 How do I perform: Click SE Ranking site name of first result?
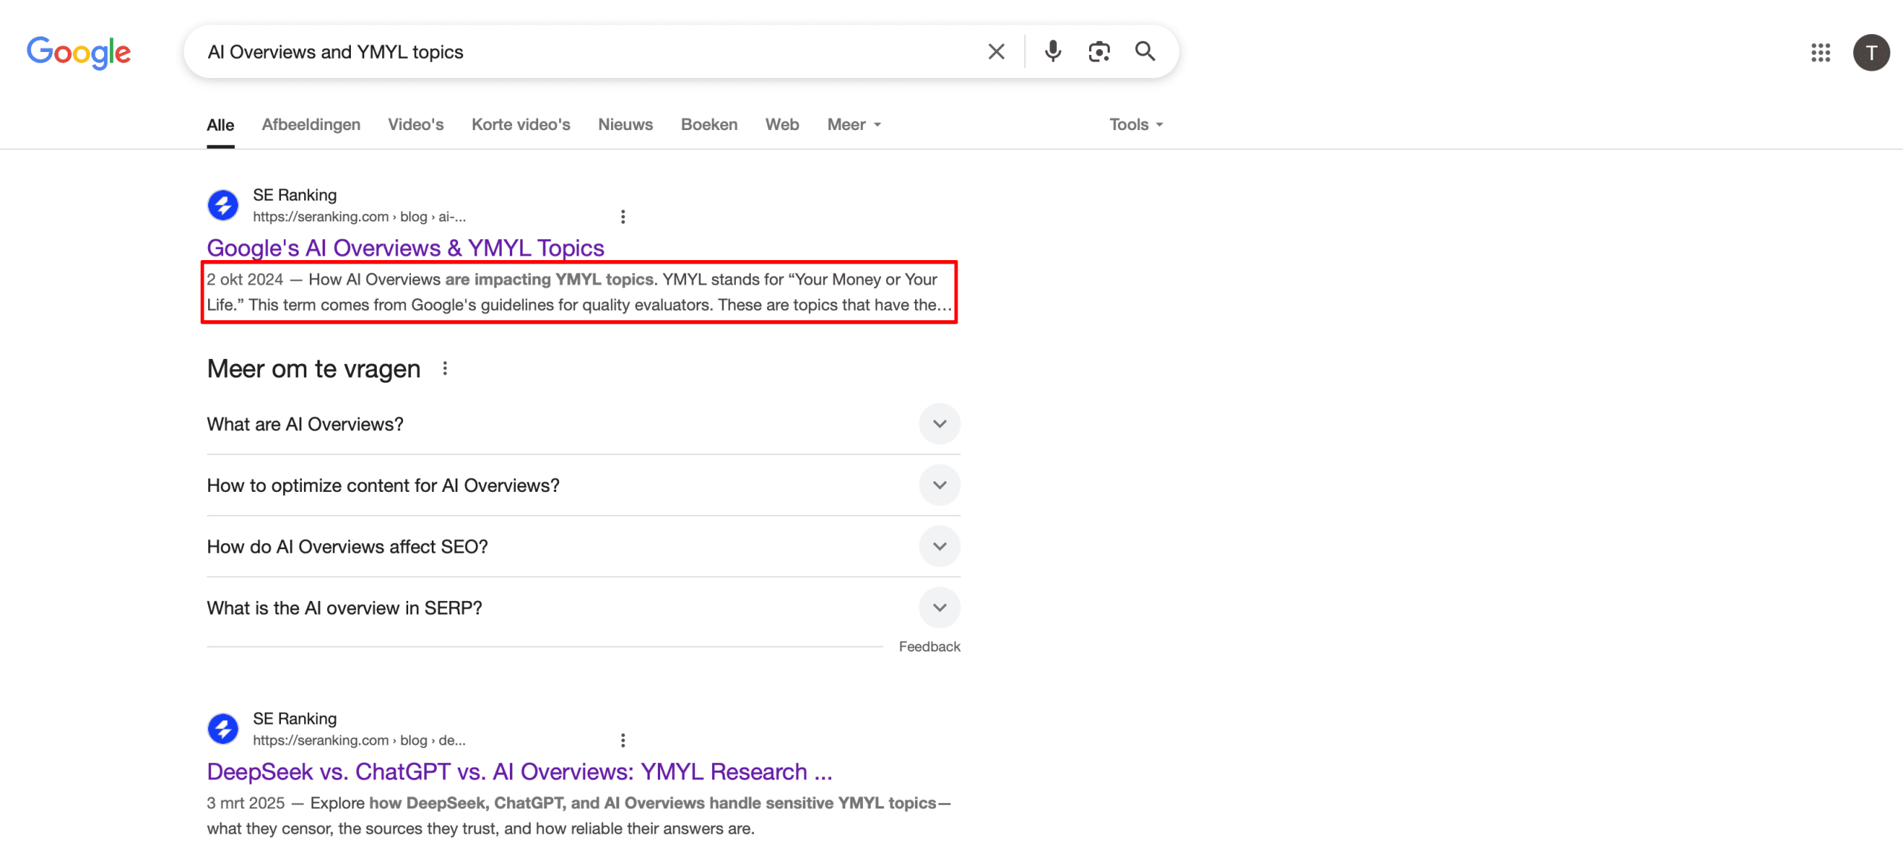pos(294,195)
